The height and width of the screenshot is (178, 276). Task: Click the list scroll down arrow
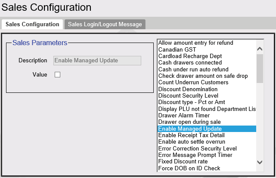[260, 162]
